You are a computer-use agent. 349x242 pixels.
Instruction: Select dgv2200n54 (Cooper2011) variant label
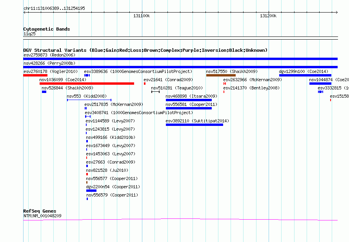click(113, 187)
